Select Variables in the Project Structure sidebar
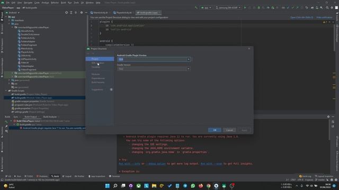 [95, 67]
